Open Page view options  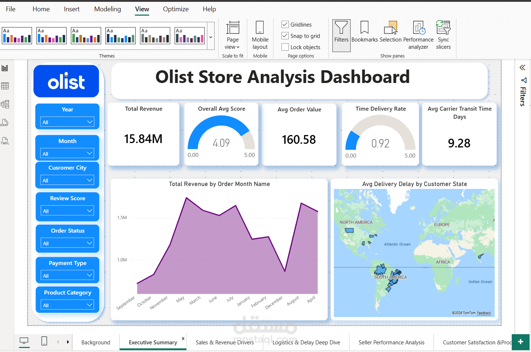[232, 36]
